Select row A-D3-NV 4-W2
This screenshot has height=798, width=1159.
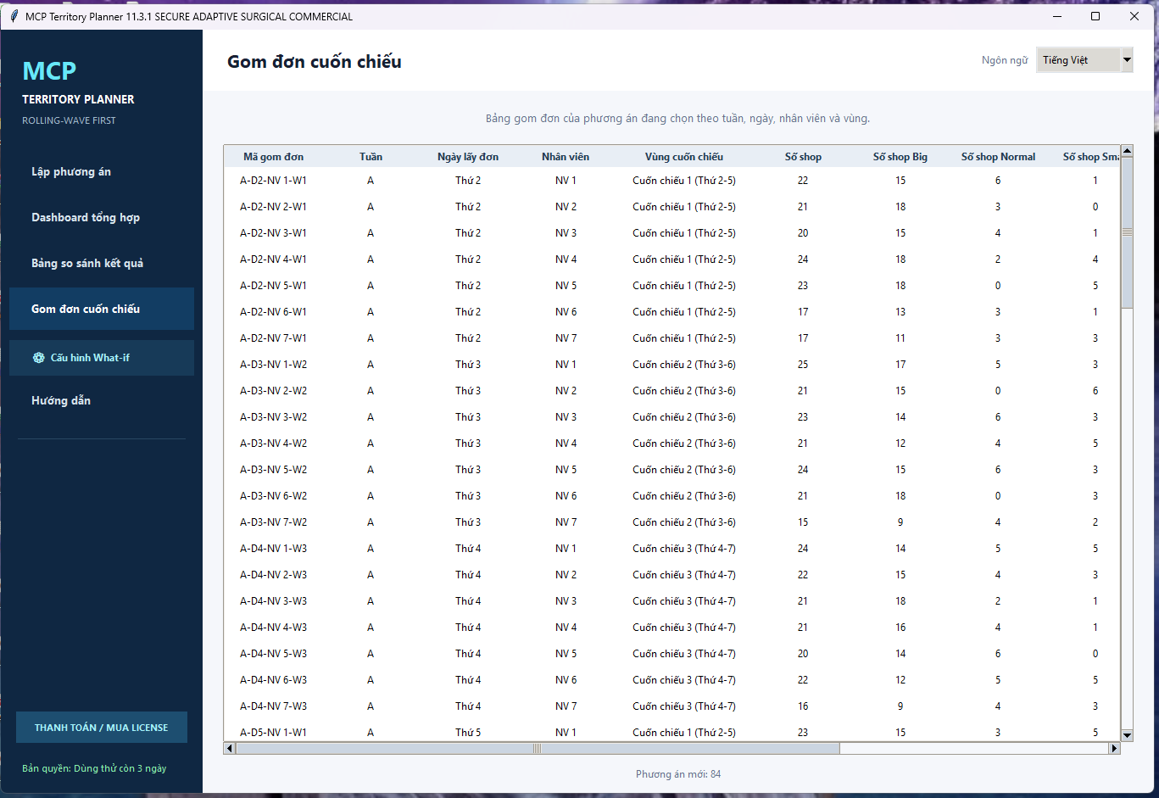click(x=671, y=444)
